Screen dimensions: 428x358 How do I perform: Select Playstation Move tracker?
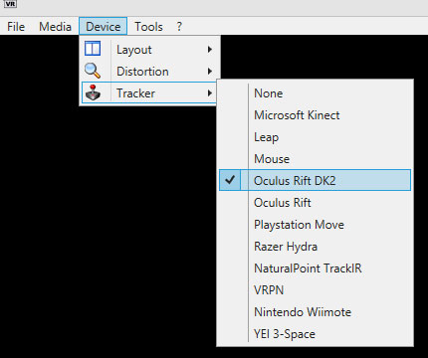[315, 225]
